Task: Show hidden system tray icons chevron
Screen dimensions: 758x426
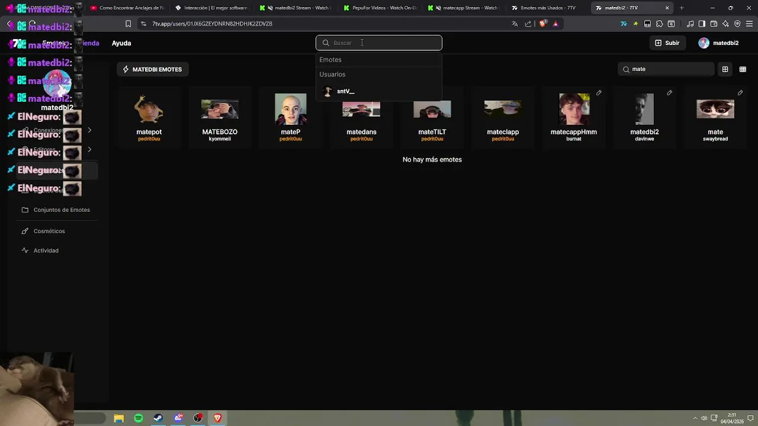Action: 695,418
